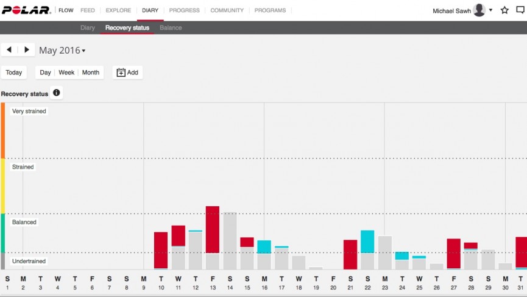This screenshot has height=297, width=527.
Task: Select the Diary sub-tab
Action: click(87, 27)
